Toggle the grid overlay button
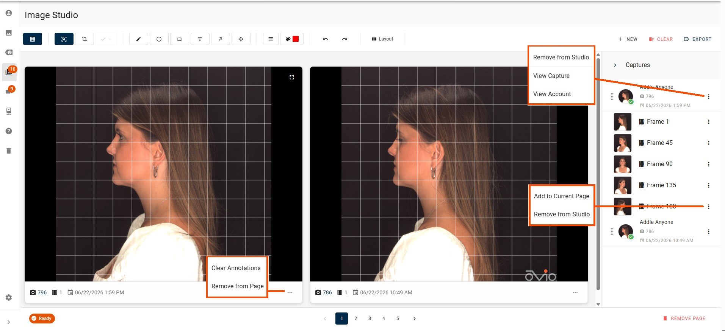725x331 pixels. (33, 39)
